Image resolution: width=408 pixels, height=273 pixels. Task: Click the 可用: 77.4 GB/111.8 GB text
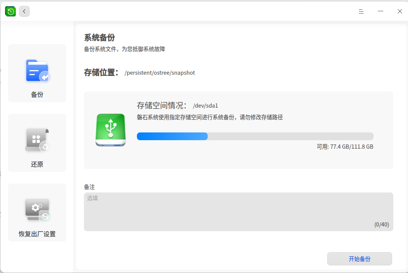[345, 147]
